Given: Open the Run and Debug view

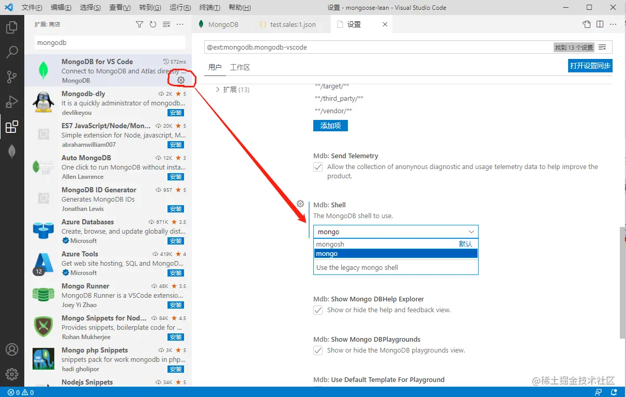Looking at the screenshot, I should tap(12, 102).
